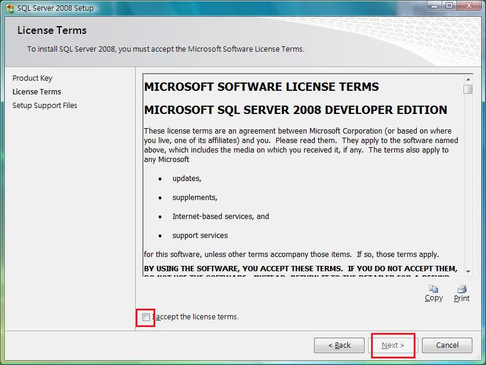Image resolution: width=486 pixels, height=365 pixels.
Task: Select Setup Support Files step in sidebar
Action: point(44,106)
